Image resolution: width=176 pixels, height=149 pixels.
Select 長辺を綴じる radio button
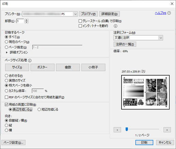[x=10, y=109]
